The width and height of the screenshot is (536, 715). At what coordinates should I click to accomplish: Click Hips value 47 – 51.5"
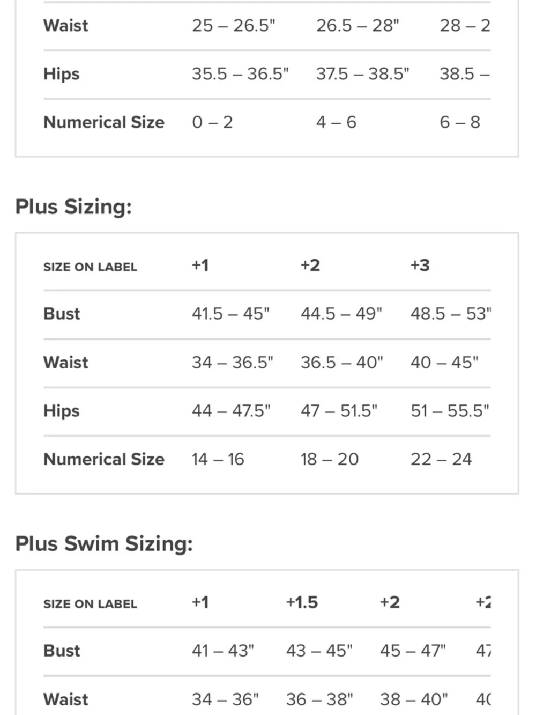pos(339,411)
